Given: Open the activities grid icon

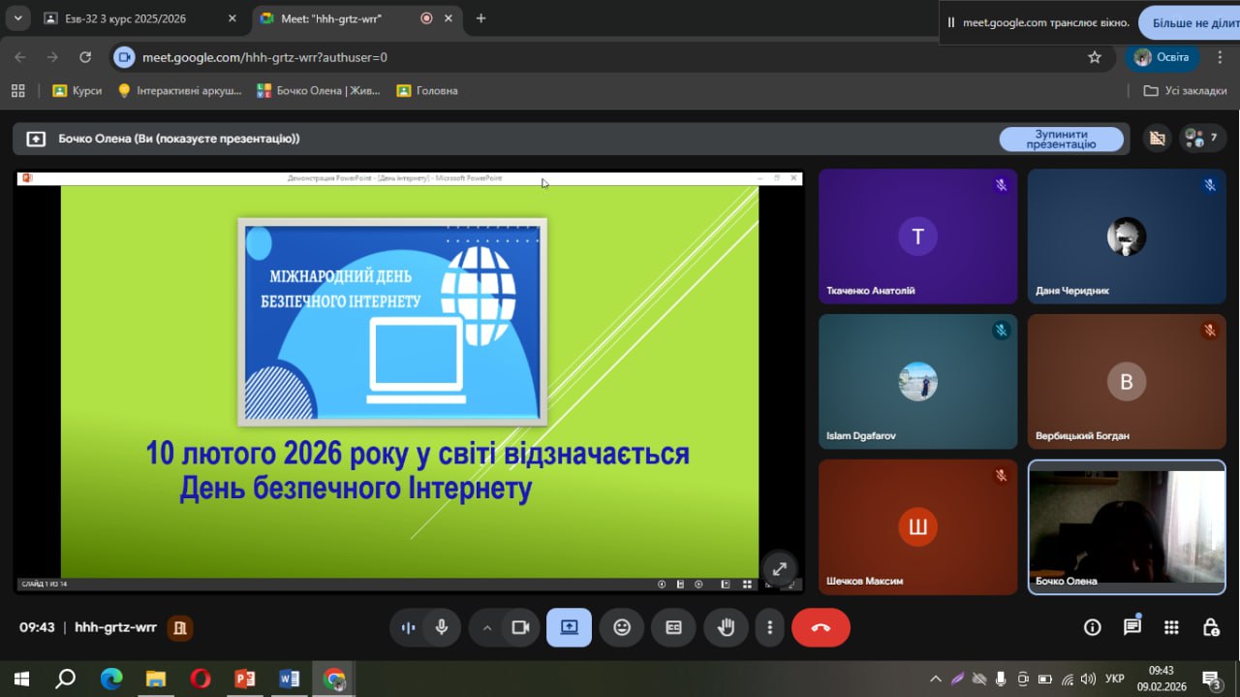Looking at the screenshot, I should tap(1171, 627).
